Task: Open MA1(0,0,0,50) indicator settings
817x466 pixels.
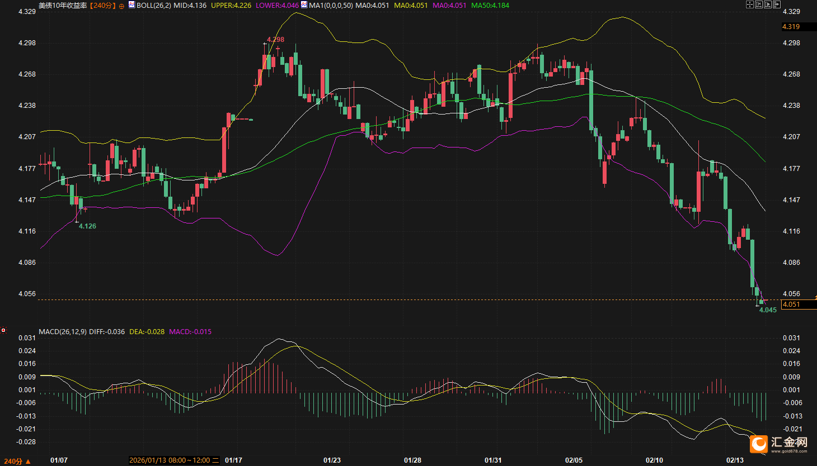Action: tap(331, 5)
